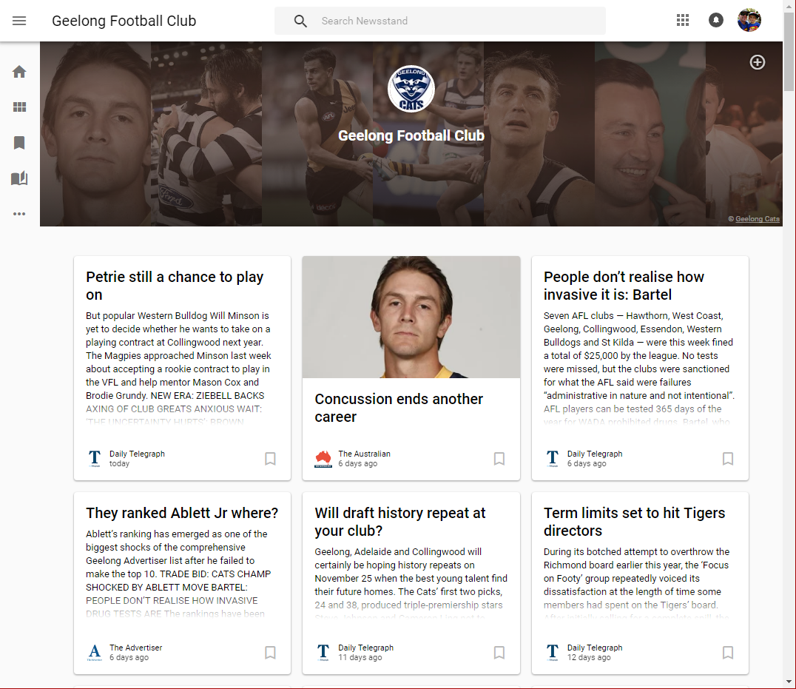Bookmark the 'Concussion ends another career' article

[499, 459]
